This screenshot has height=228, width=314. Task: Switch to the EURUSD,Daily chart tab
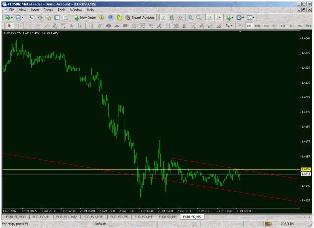tap(66, 217)
